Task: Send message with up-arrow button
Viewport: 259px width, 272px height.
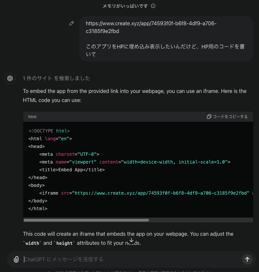Action: pos(247,259)
